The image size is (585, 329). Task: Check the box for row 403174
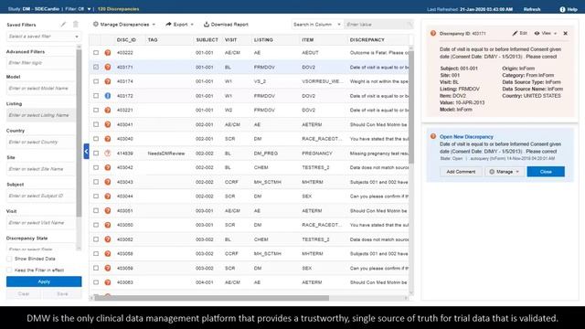click(96, 81)
